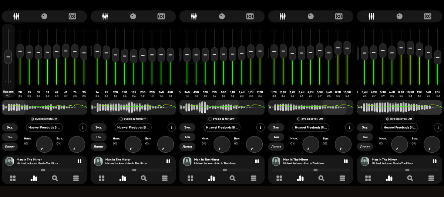Expand the Huawei Freebuds preset list in the fifth panel
The height and width of the screenshot is (197, 444).
400,127
